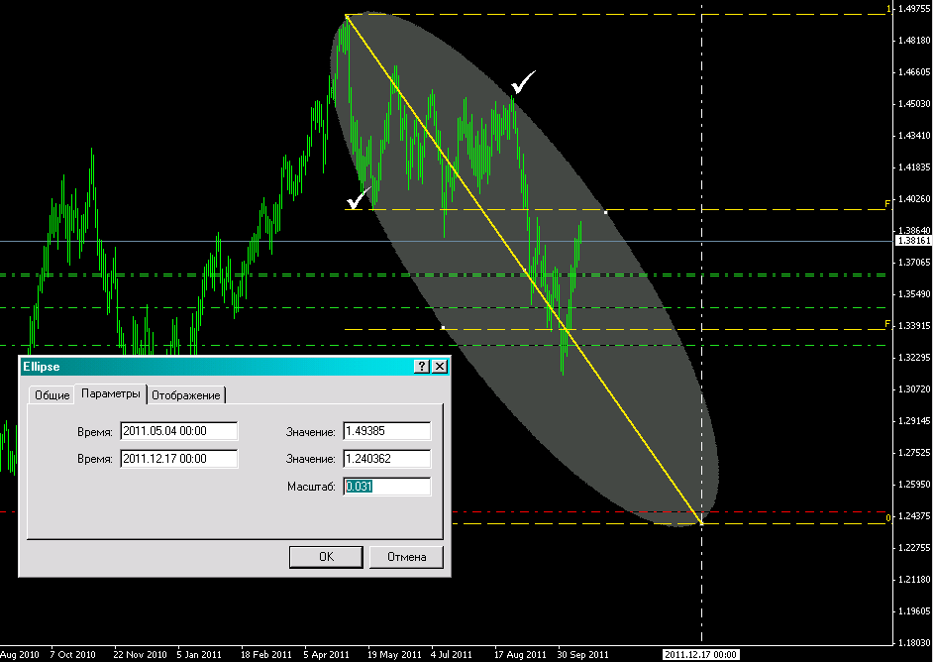Click the Значение field showing 1.49385

386,431
